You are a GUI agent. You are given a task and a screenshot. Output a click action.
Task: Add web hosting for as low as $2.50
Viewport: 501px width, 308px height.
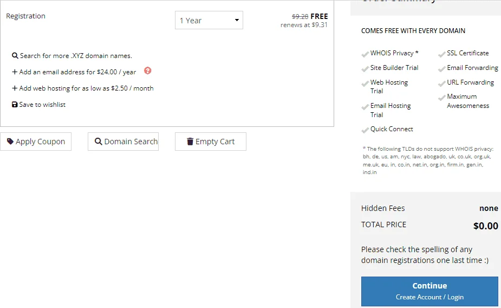click(x=86, y=88)
